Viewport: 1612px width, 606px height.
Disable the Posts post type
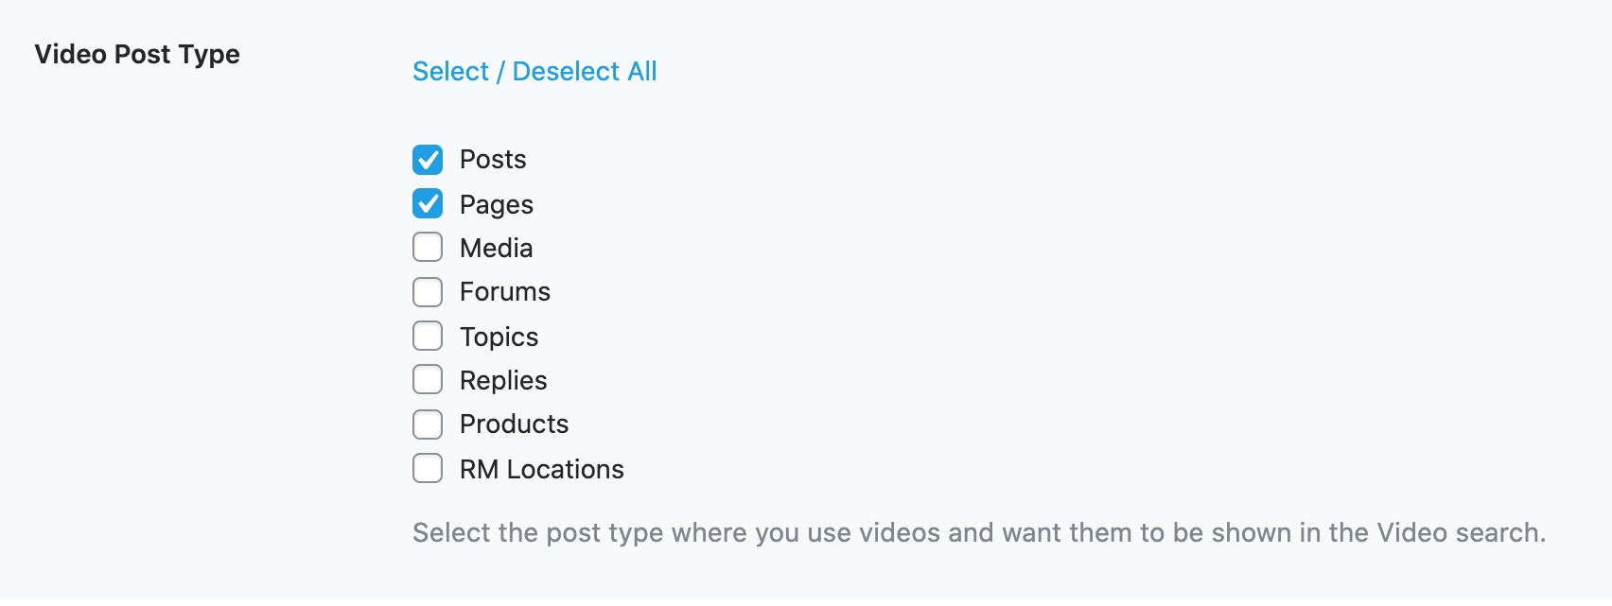(x=428, y=160)
